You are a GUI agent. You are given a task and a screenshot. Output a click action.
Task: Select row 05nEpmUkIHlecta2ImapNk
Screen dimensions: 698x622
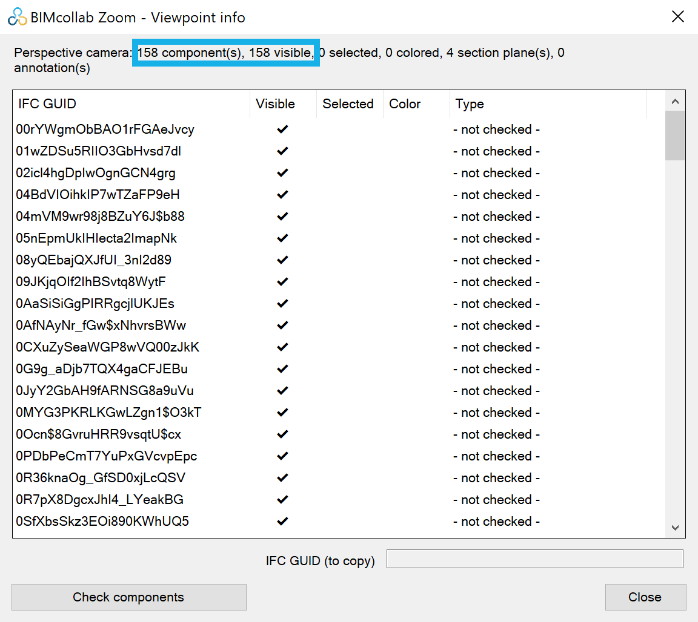click(x=338, y=238)
